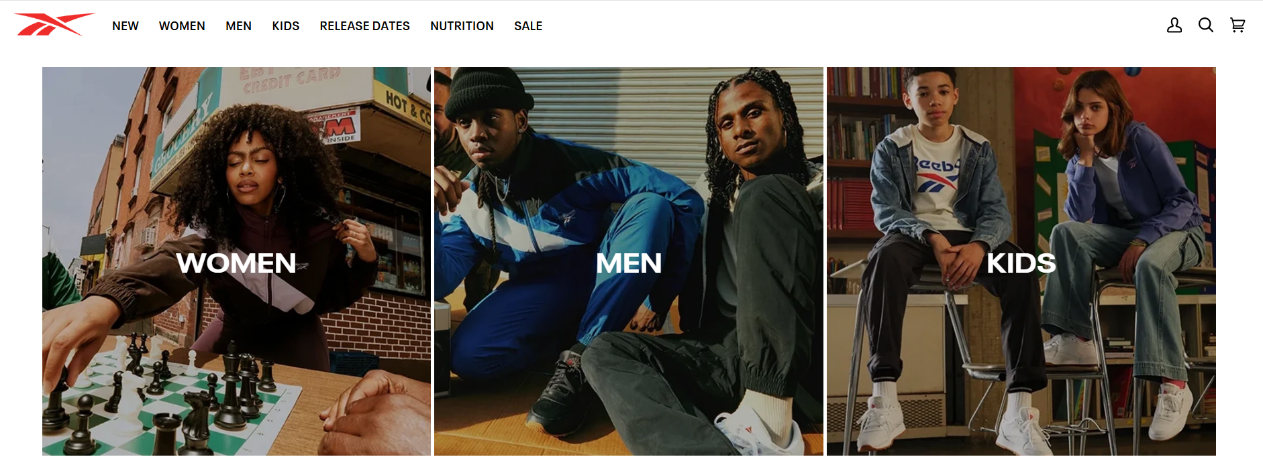Click the large WOMEN banner heading

(x=236, y=263)
